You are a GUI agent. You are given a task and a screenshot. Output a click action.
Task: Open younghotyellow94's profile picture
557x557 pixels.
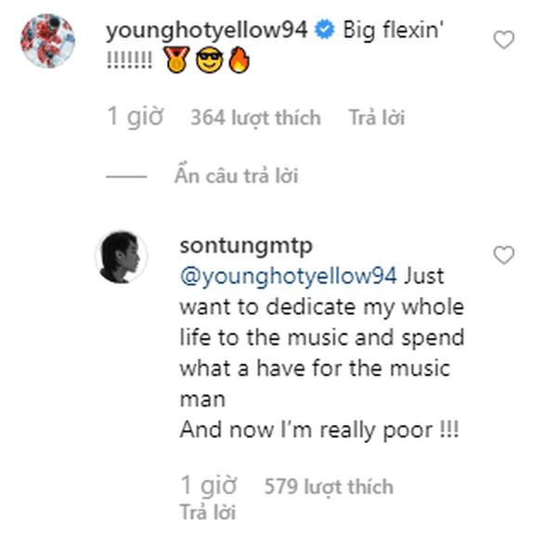click(47, 40)
